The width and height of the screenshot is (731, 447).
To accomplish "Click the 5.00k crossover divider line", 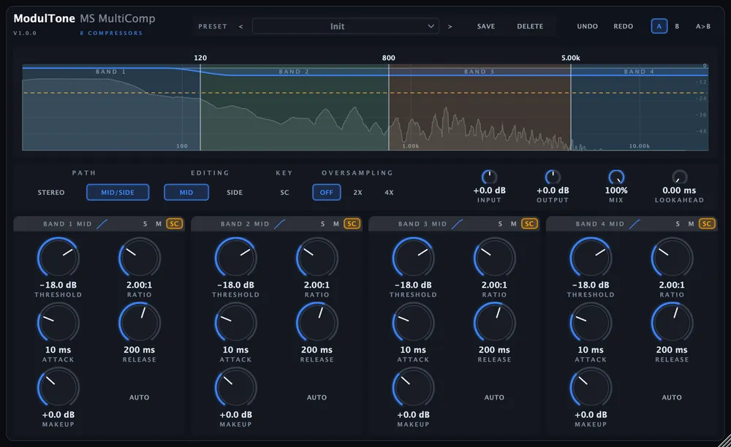I will click(571, 107).
